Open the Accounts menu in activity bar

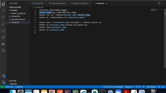[x=3, y=75]
